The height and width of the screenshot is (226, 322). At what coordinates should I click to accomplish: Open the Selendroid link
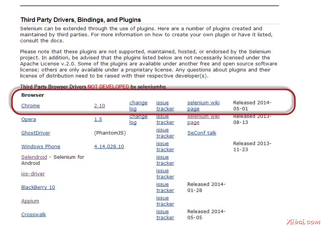click(34, 157)
